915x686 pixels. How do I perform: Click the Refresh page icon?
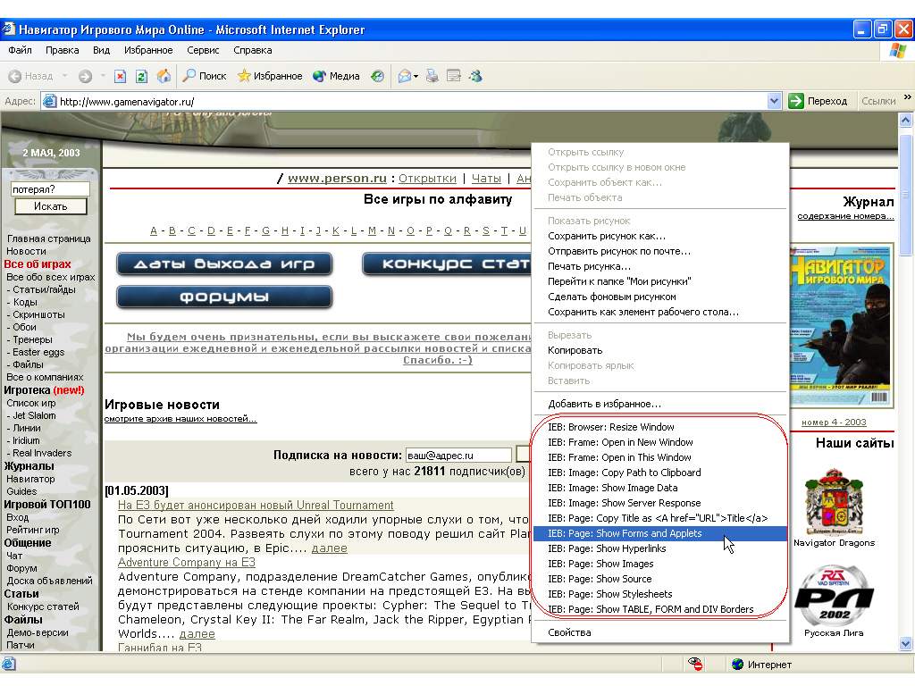pos(141,76)
